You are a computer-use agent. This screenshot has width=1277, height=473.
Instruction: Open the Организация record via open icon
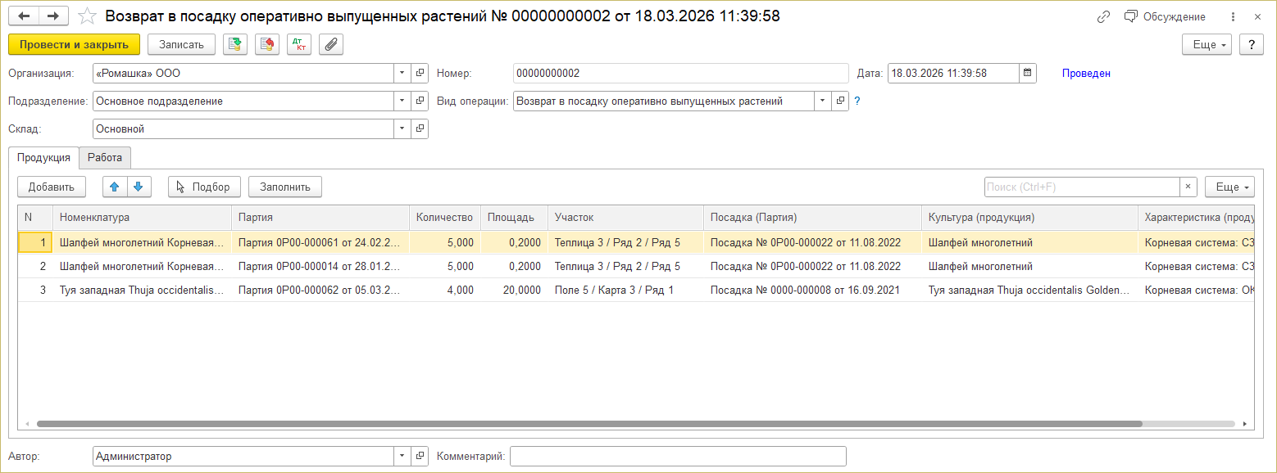click(x=420, y=74)
